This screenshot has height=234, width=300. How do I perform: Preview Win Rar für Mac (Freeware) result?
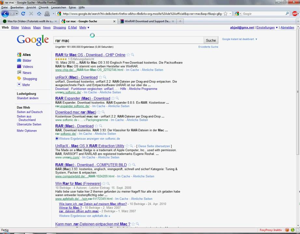[x=108, y=184]
